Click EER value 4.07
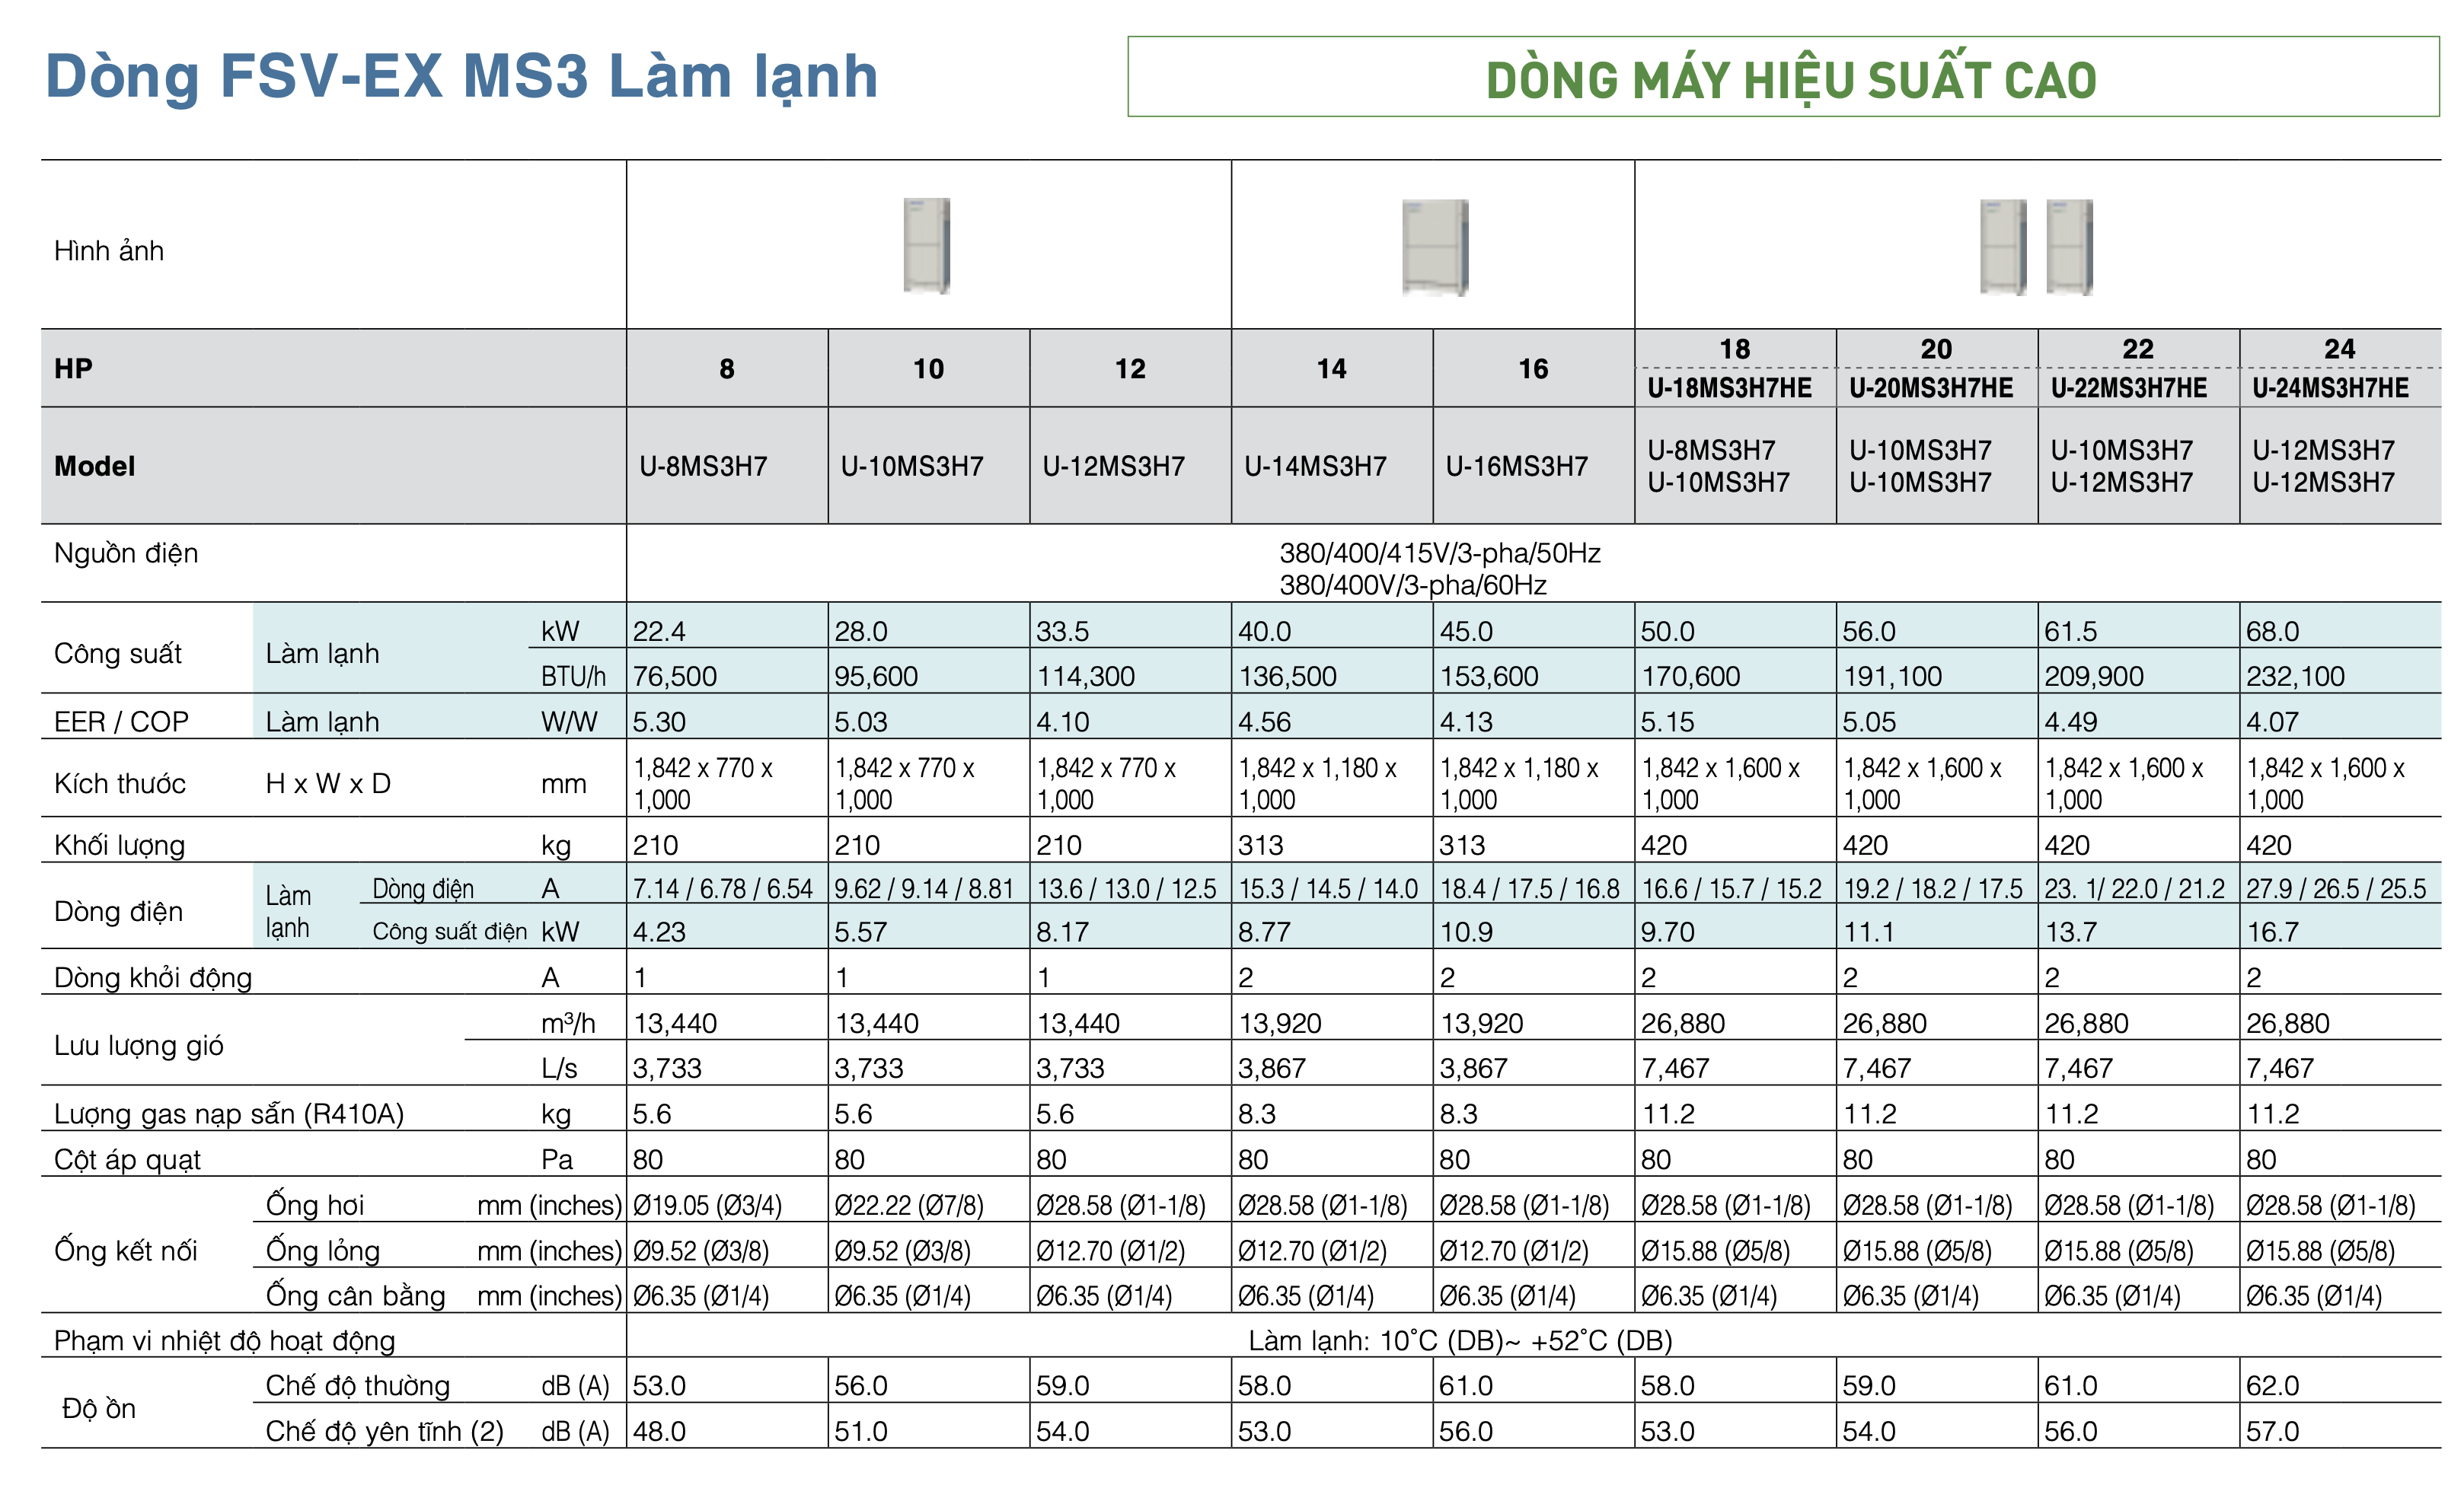The height and width of the screenshot is (1504, 2464). click(2272, 722)
